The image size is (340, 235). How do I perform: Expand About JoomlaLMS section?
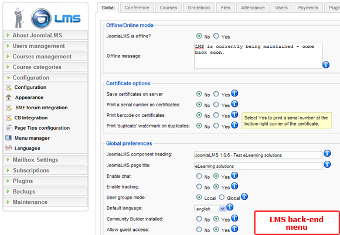(x=45, y=35)
